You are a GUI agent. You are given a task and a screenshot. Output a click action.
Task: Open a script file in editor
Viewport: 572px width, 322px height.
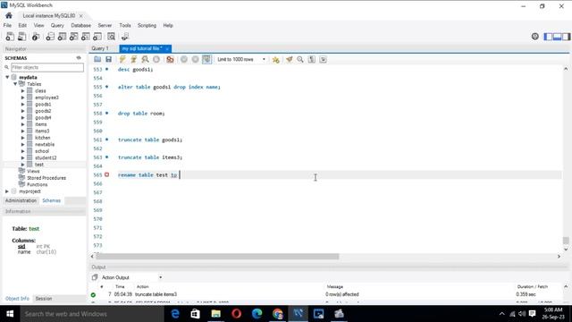tap(97, 59)
